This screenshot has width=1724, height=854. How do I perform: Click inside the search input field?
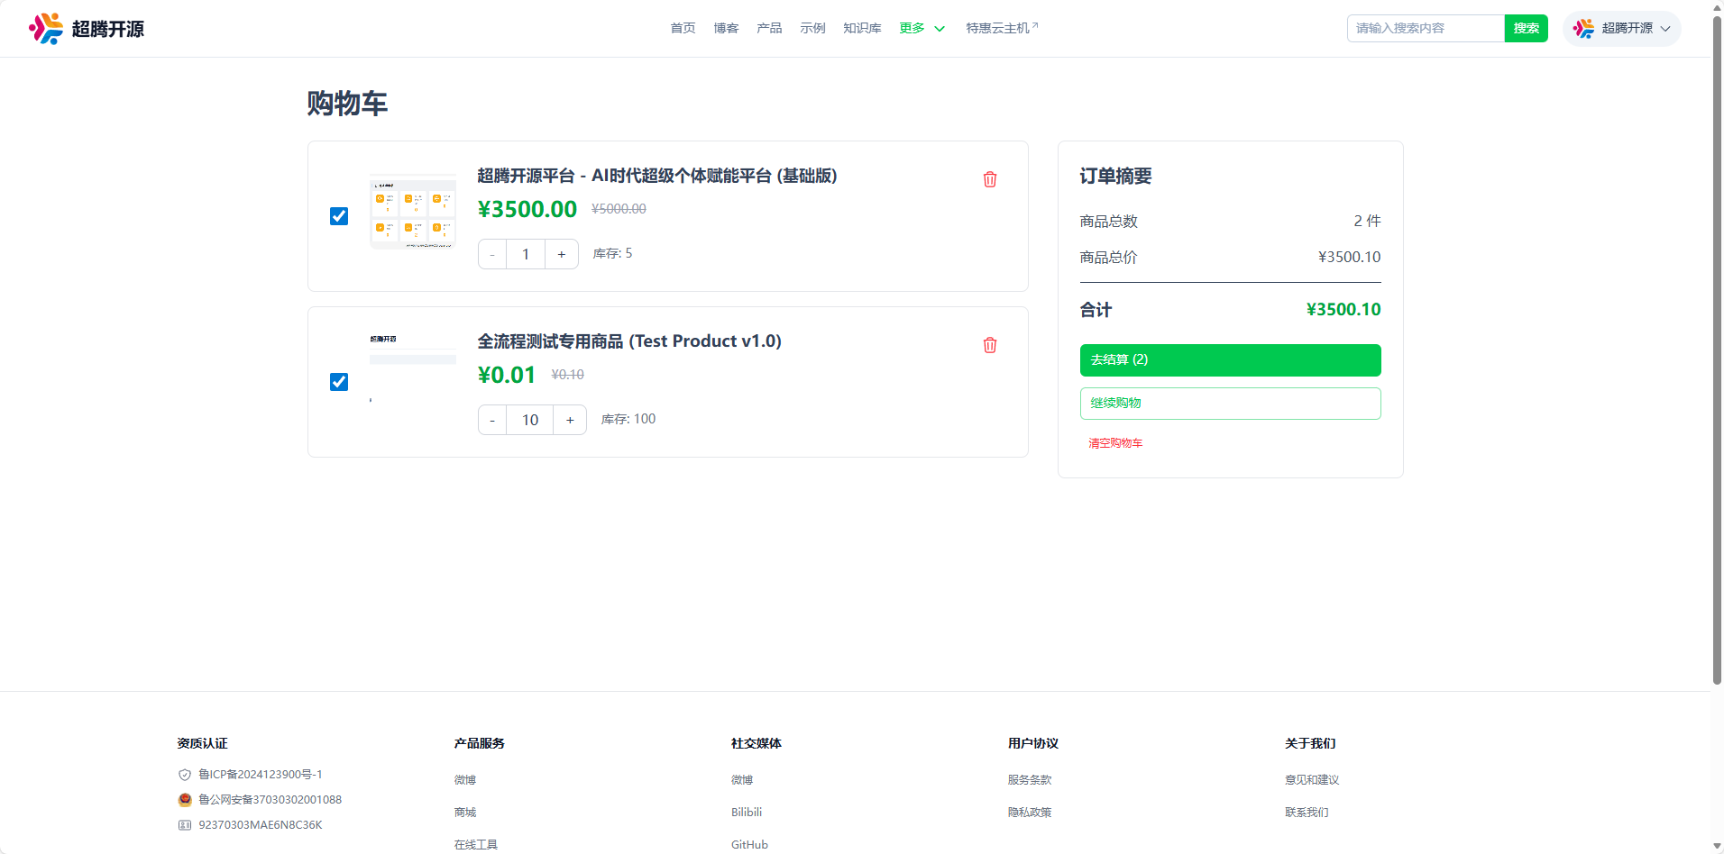tap(1425, 28)
